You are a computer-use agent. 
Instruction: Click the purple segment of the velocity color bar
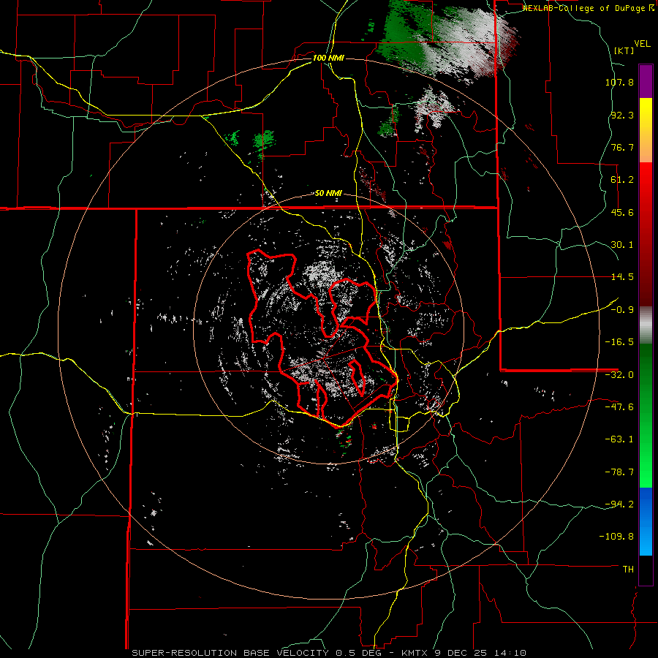[646, 81]
